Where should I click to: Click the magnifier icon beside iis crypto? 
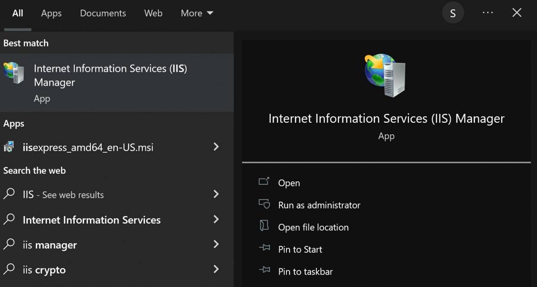point(9,270)
